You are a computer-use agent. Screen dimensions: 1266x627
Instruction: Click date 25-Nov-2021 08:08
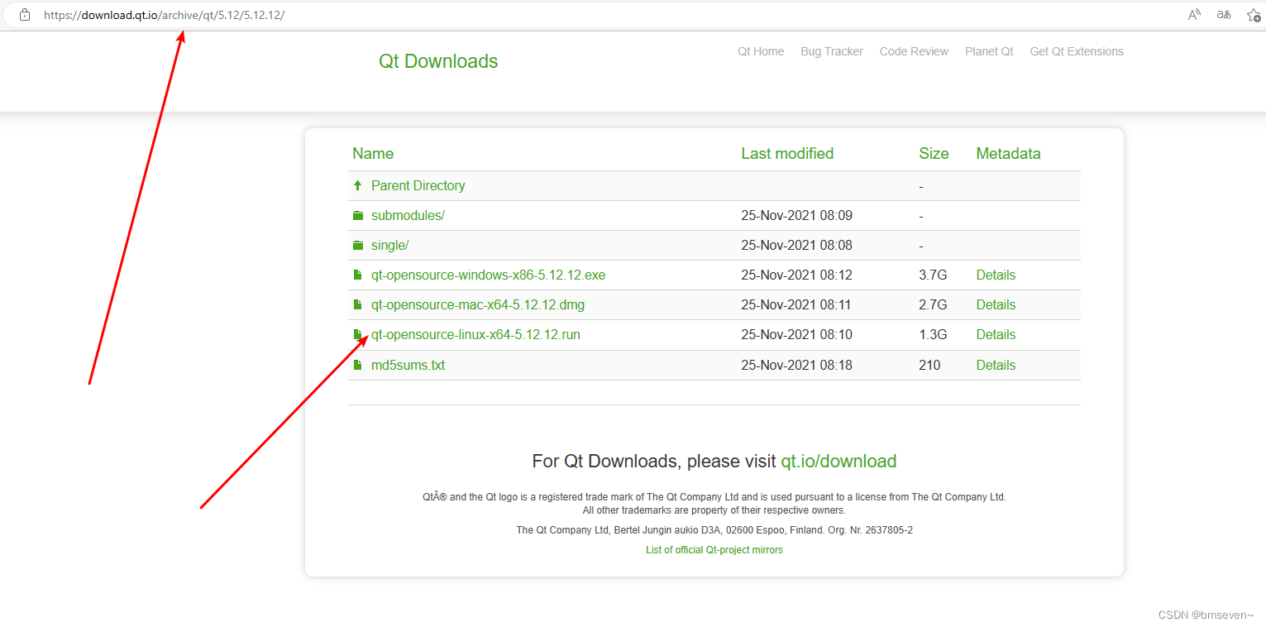pos(796,245)
